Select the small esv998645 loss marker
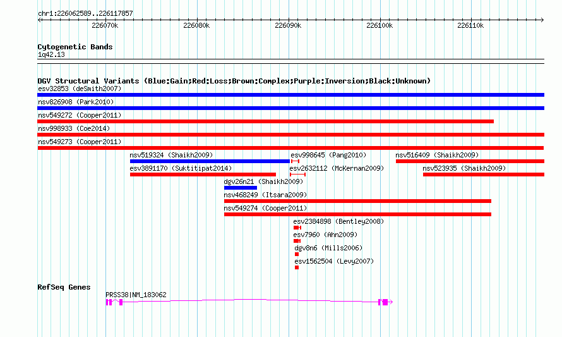 pos(295,161)
